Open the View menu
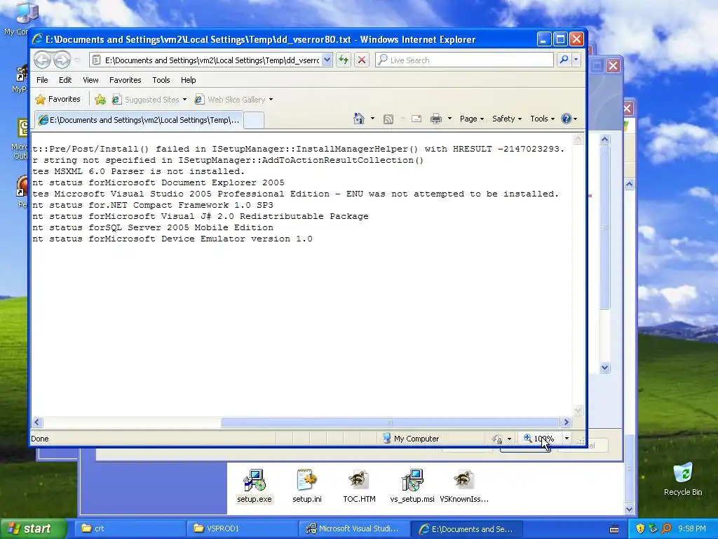 click(x=90, y=80)
